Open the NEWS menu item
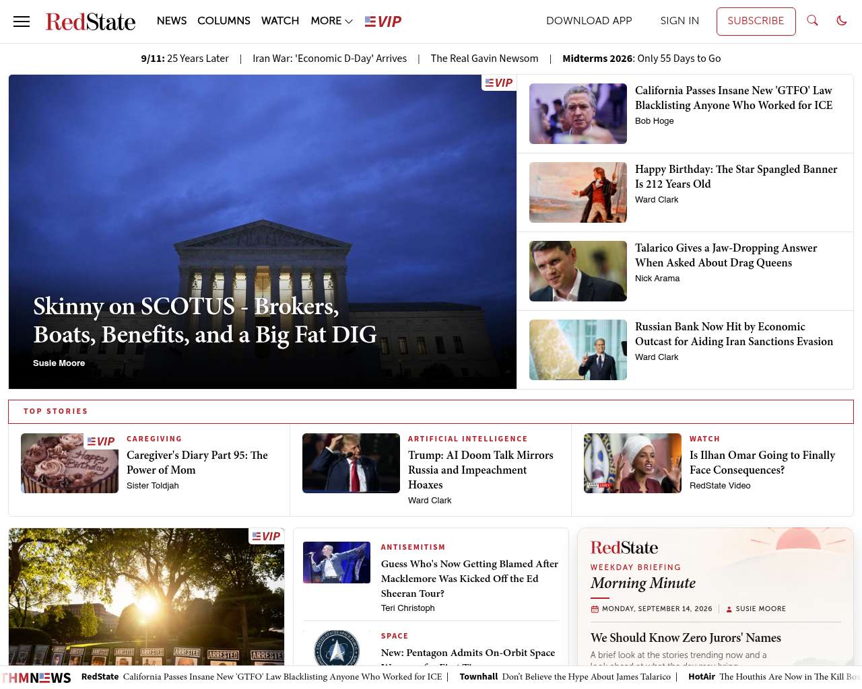The image size is (862, 689). click(x=172, y=21)
